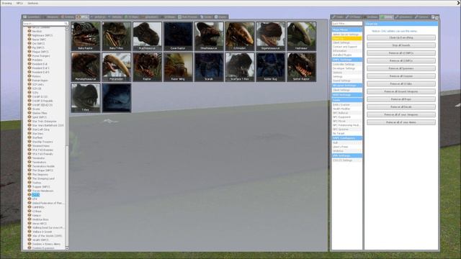Switch to the Post Process tab
This screenshot has width=461, height=259.
click(187, 17)
